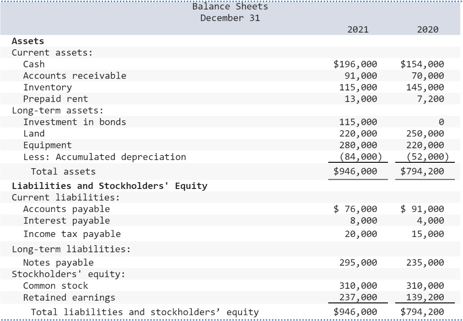Click the "Long-term liabilities:" label
This screenshot has width=463, height=321.
pos(71,249)
